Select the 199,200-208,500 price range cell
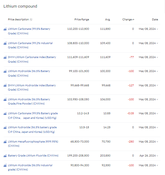Screen dimensions: 165x175 tap(78, 156)
